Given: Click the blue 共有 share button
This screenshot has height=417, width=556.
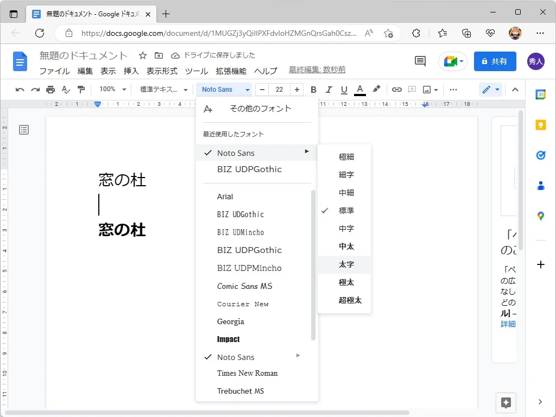Looking at the screenshot, I should point(494,61).
